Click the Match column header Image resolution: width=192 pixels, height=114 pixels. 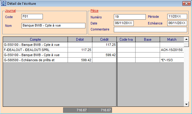click(x=172, y=40)
